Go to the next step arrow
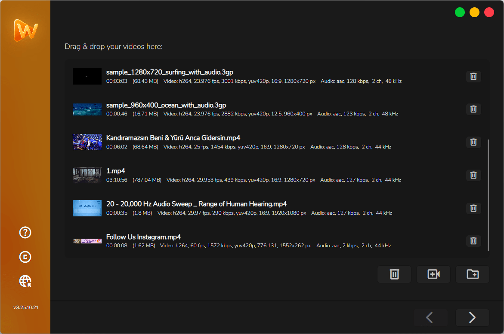The width and height of the screenshot is (504, 334). (472, 317)
